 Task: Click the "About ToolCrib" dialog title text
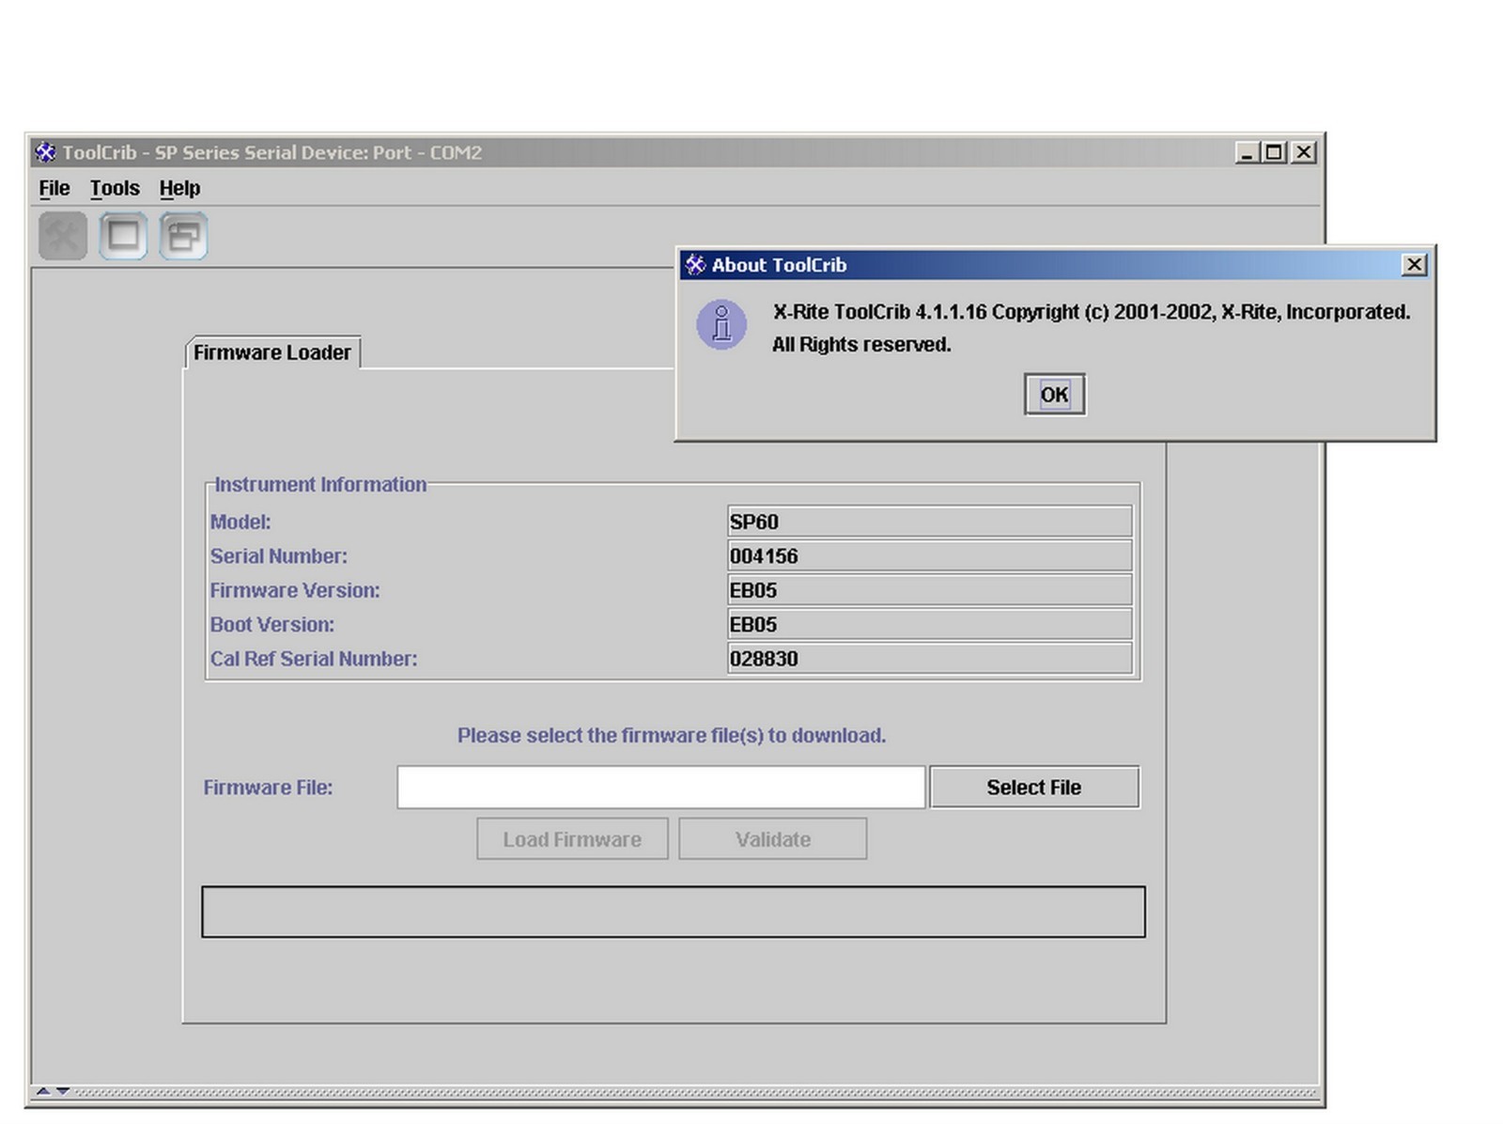tap(780, 265)
